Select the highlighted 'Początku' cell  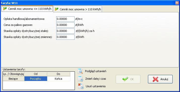[x=36, y=79]
